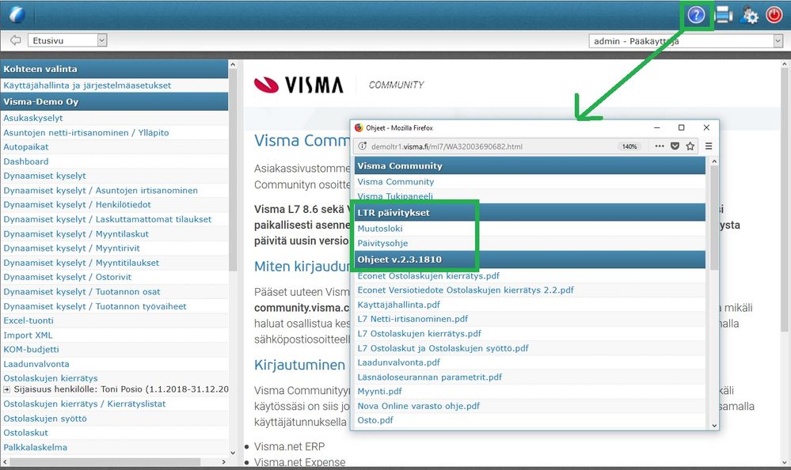
Task: Open L7 Ostolaskut ja Ostolaskujen syöttö.pdf
Action: click(443, 348)
